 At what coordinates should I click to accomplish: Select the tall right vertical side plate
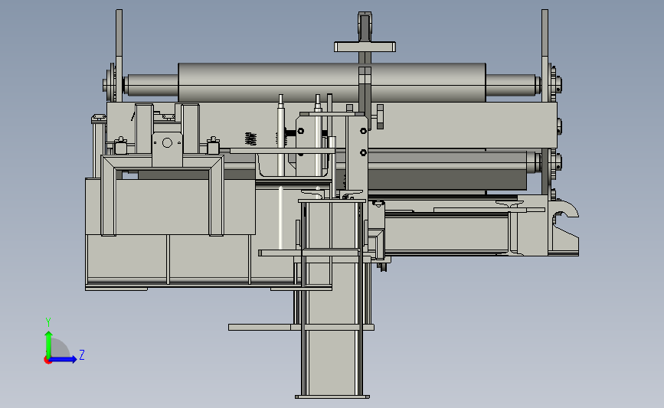tap(545, 55)
